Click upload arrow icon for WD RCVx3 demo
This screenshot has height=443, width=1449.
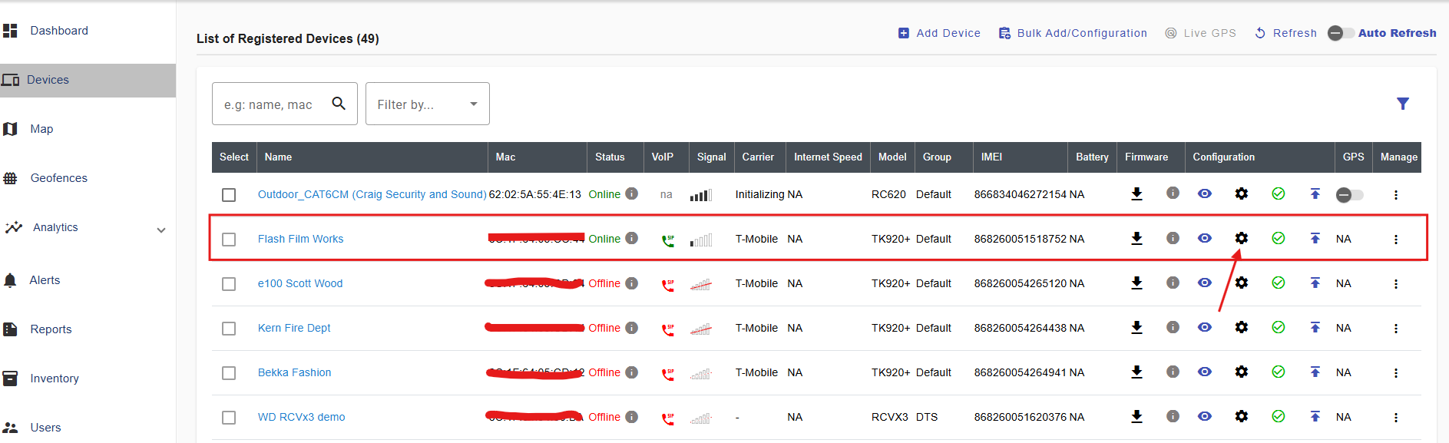pyautogui.click(x=1315, y=417)
